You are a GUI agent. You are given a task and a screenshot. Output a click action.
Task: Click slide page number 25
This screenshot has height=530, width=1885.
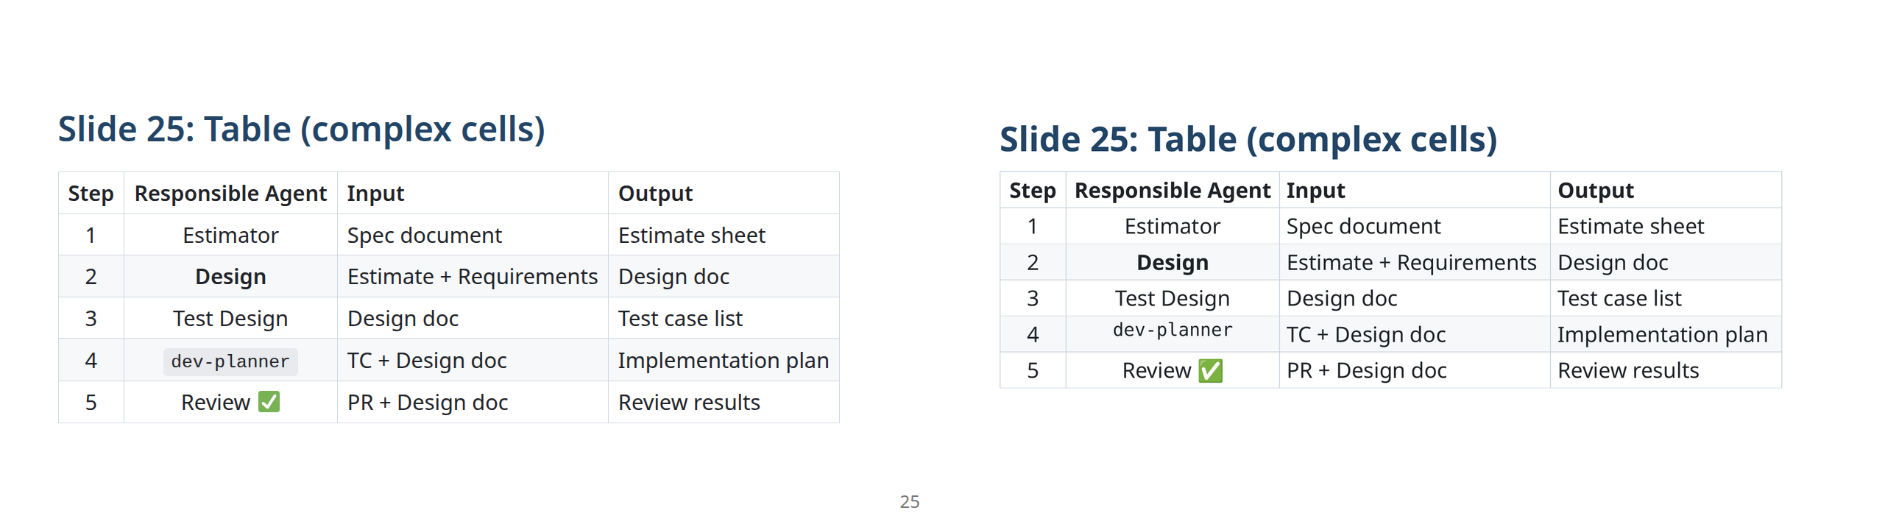(x=910, y=502)
